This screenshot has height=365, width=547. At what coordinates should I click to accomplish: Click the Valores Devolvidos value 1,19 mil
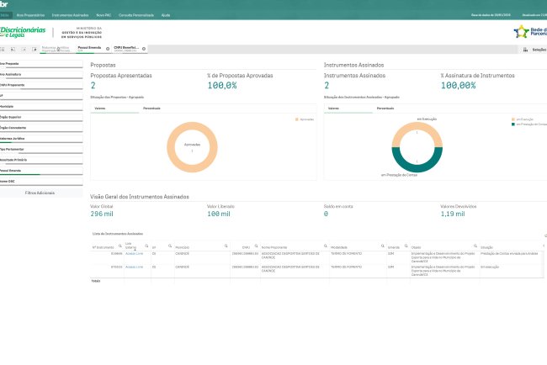[453, 214]
